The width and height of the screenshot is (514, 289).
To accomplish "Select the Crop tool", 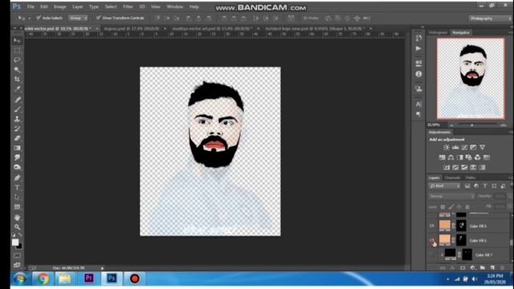I will tap(17, 79).
